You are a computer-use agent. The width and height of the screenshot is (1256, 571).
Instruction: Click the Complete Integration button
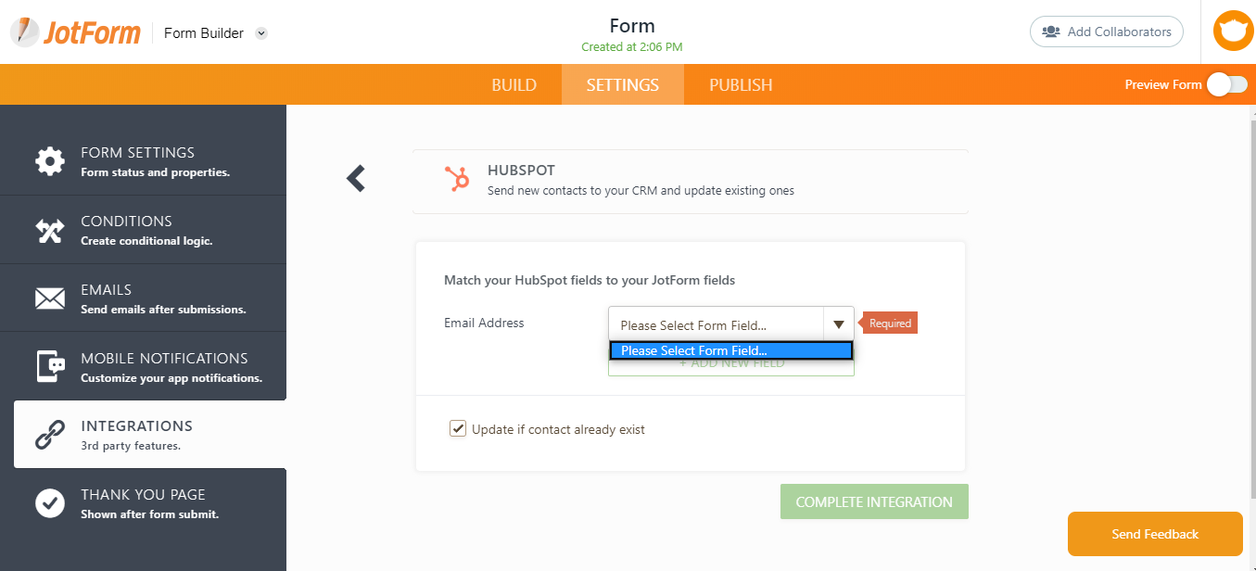click(874, 501)
